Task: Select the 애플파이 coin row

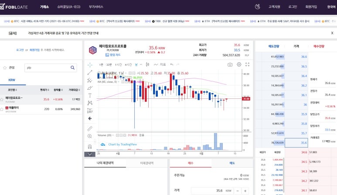Action: [x=41, y=109]
